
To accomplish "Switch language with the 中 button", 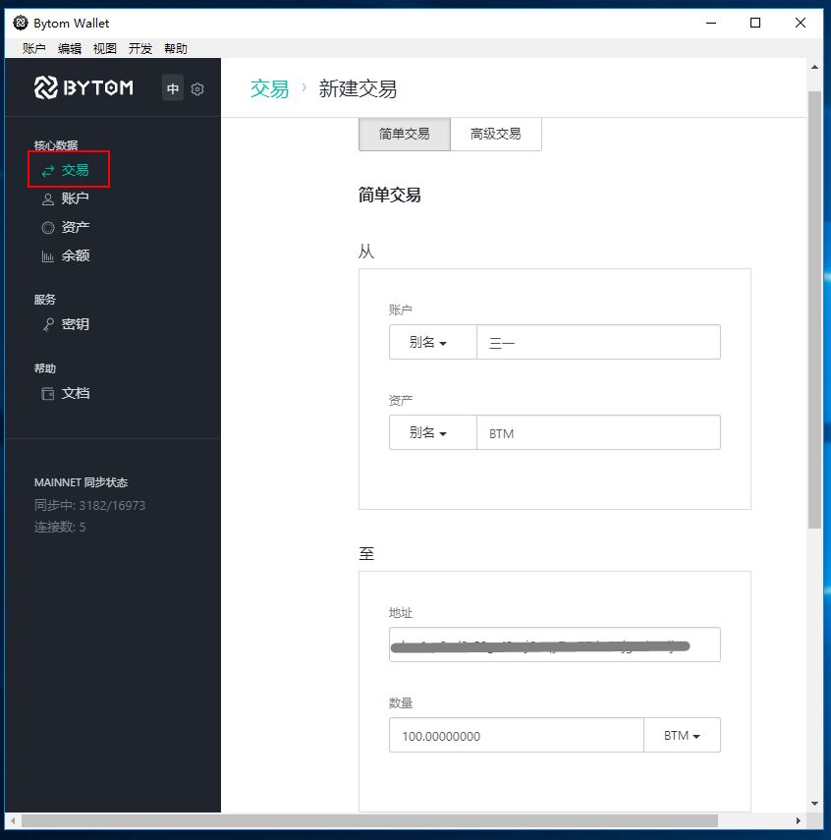I will coord(173,88).
